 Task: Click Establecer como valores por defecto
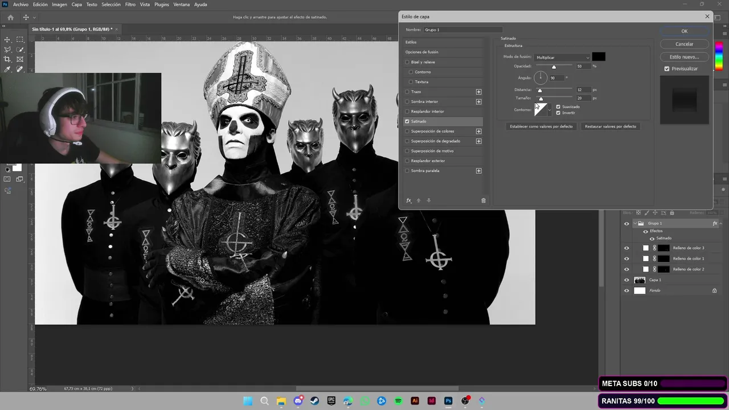tap(541, 126)
